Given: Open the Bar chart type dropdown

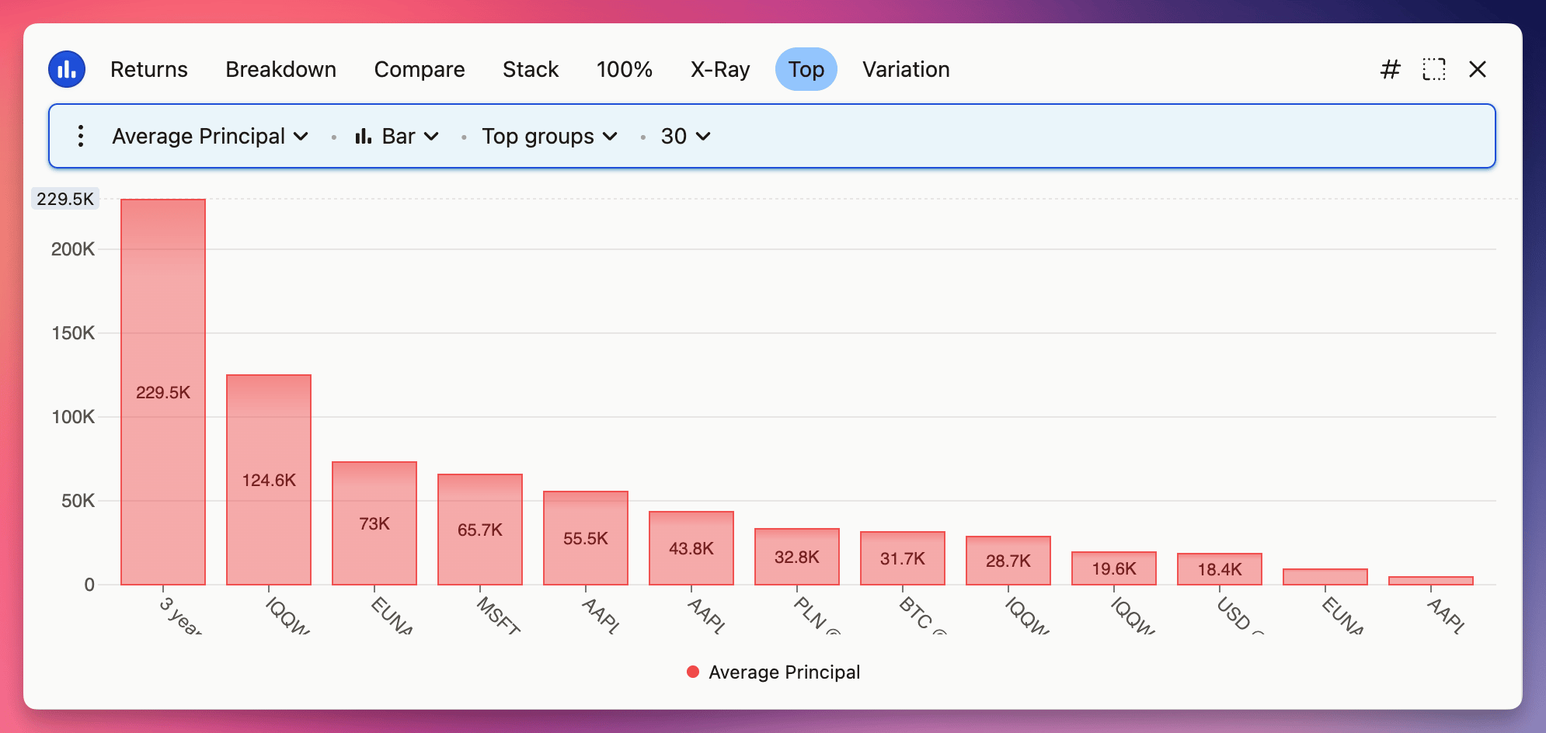Looking at the screenshot, I should [397, 136].
